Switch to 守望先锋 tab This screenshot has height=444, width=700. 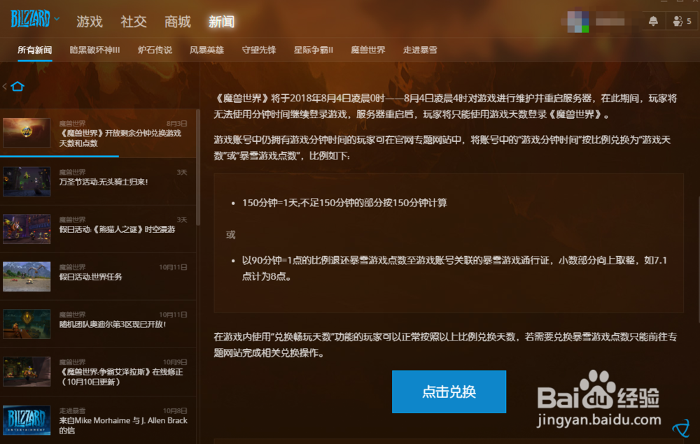coord(259,50)
